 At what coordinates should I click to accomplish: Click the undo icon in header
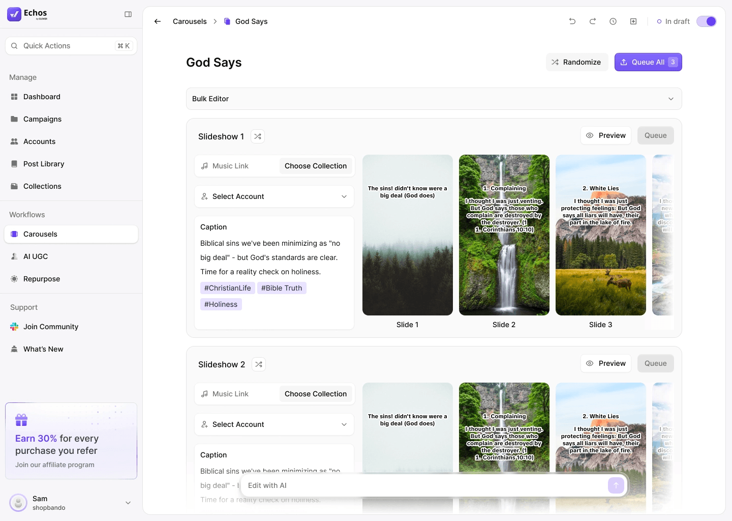[572, 21]
